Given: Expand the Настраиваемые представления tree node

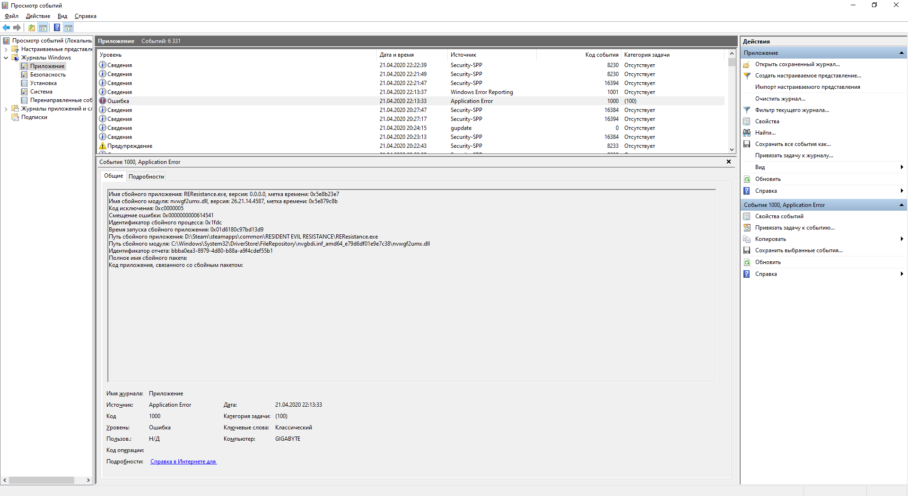Looking at the screenshot, I should (x=6, y=49).
